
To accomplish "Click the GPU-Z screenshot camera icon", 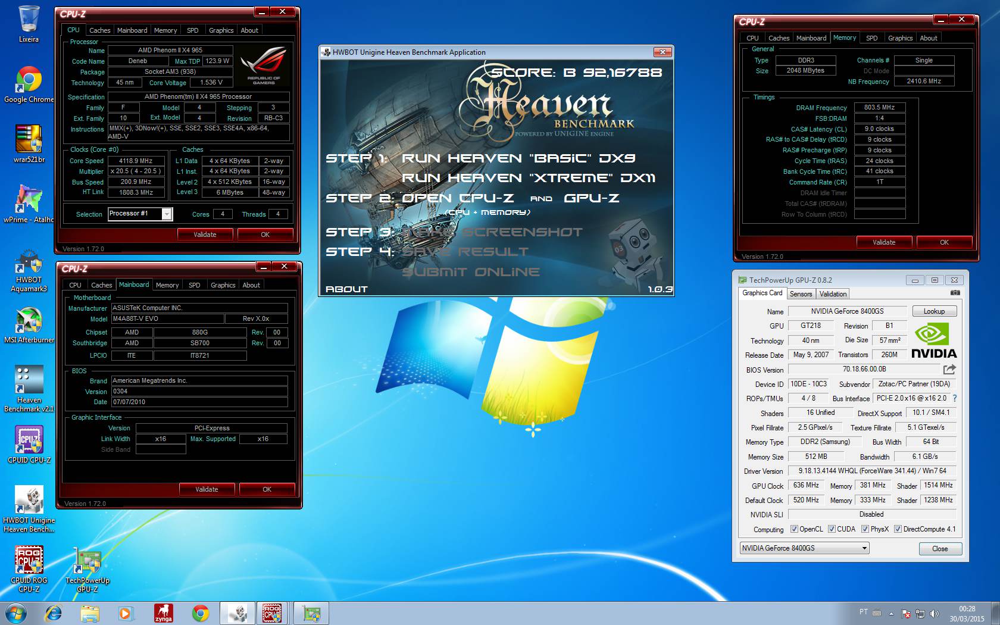I will pyautogui.click(x=955, y=293).
